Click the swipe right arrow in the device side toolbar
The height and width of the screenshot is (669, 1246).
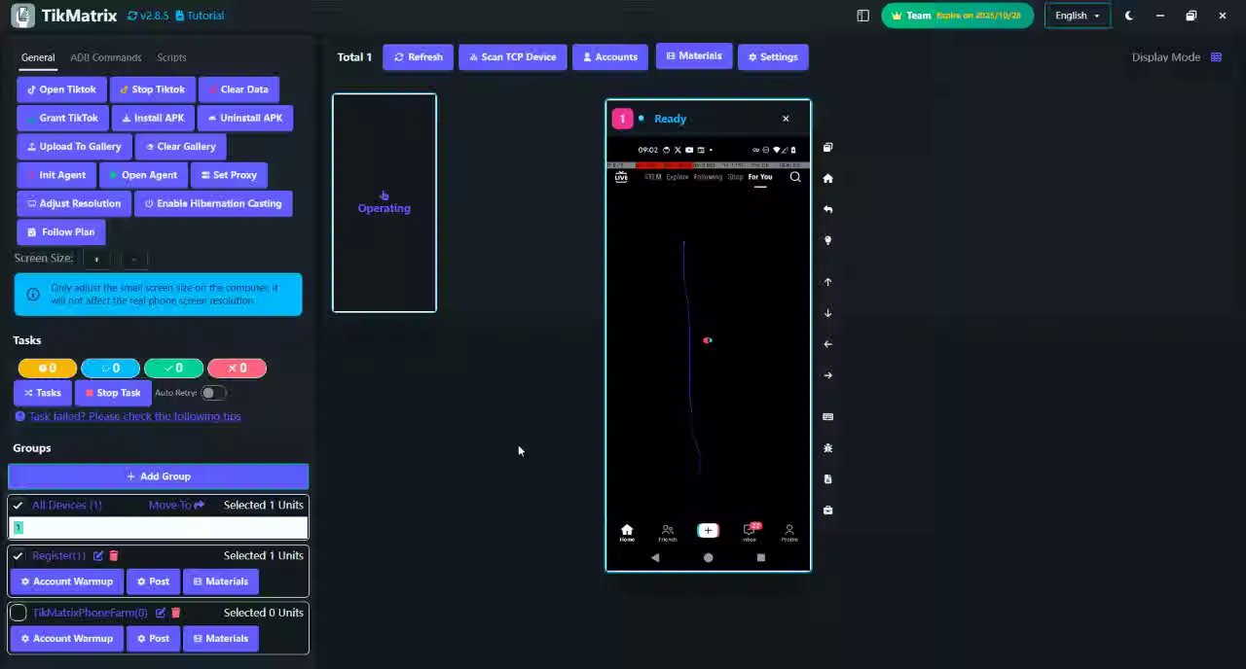click(827, 375)
